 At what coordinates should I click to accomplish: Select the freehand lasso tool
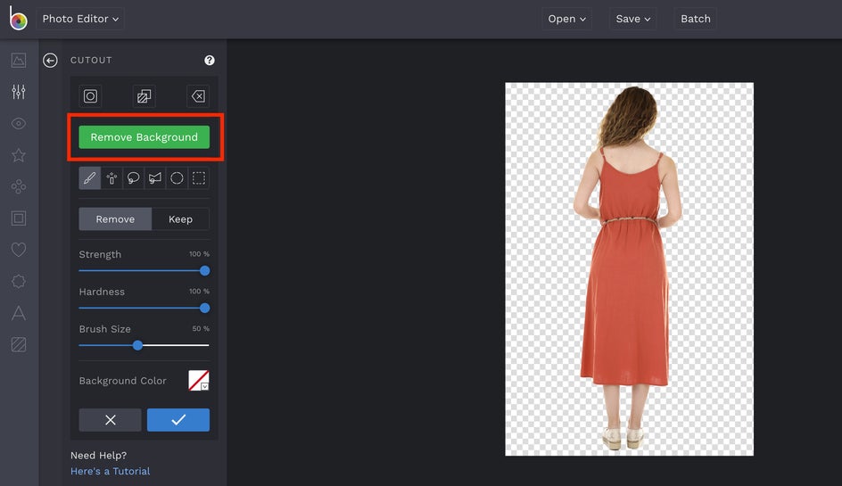coord(133,178)
